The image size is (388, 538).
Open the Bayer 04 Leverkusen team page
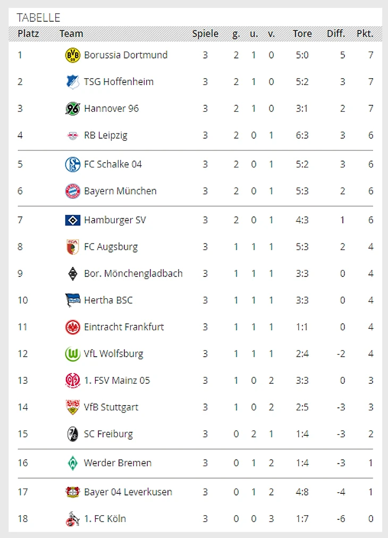[128, 492]
